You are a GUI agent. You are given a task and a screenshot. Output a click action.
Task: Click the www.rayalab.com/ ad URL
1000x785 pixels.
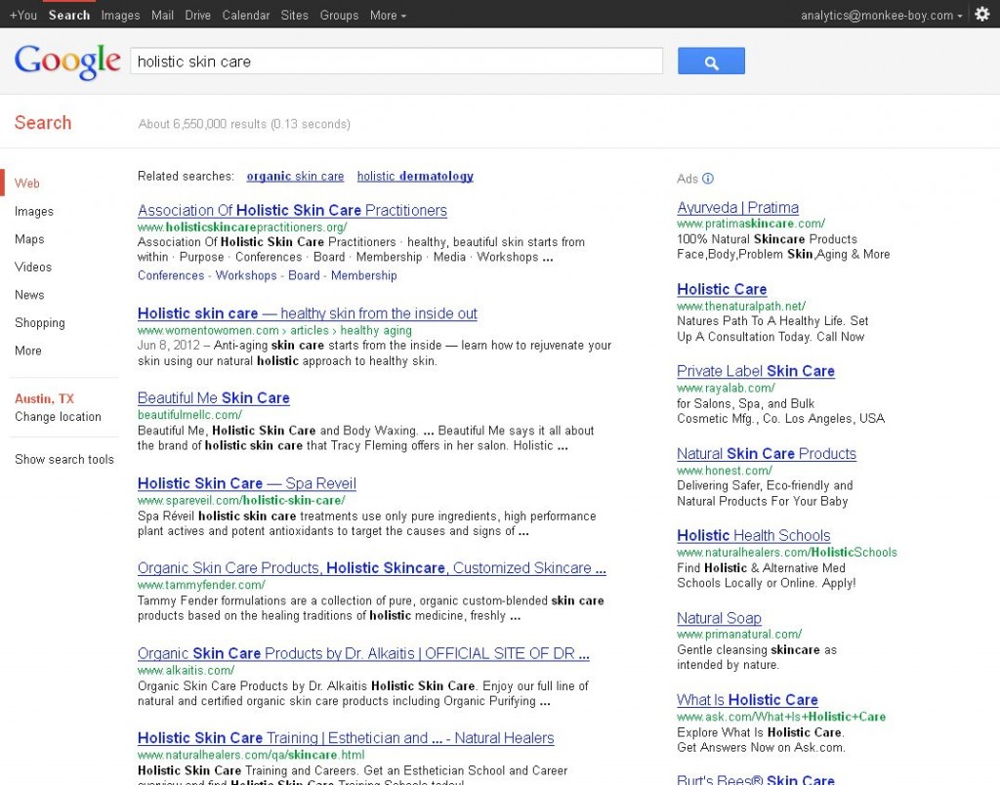(726, 388)
